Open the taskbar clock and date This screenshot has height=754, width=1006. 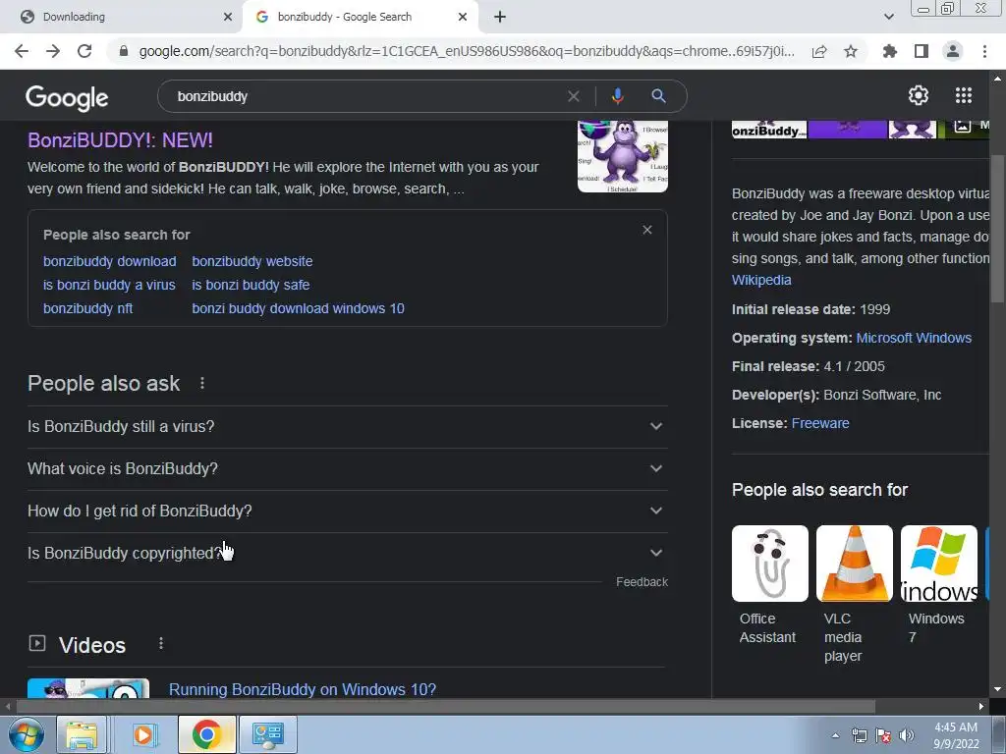tap(956, 735)
